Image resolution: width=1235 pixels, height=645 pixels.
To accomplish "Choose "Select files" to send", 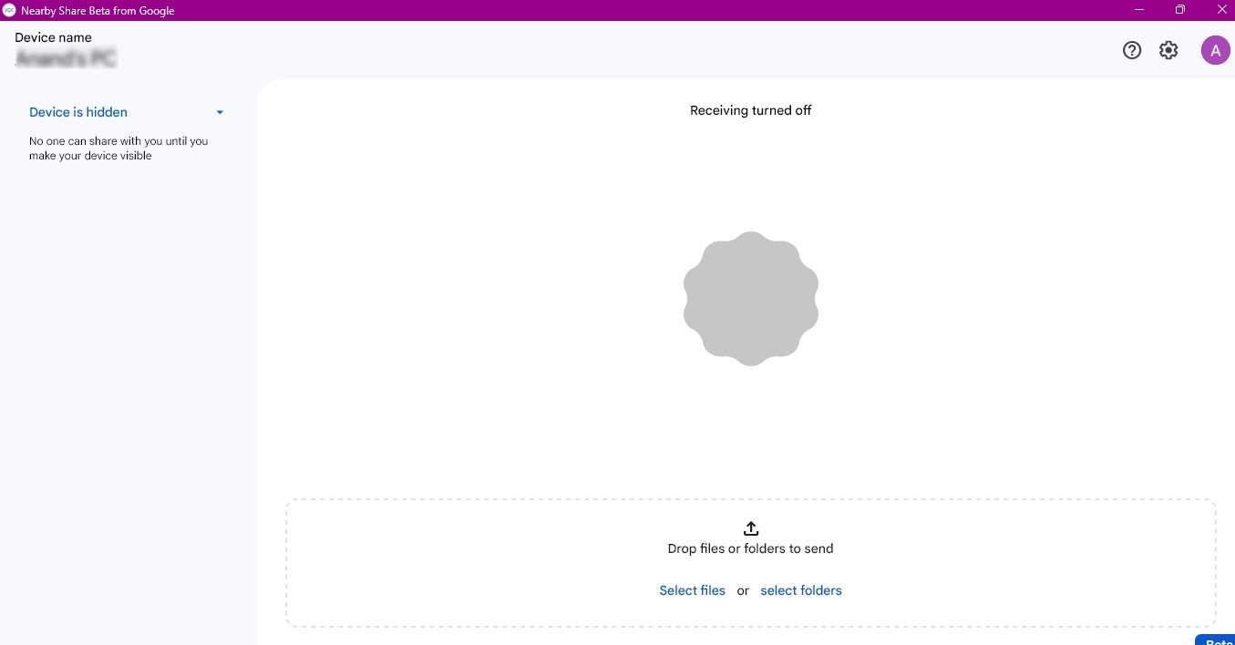I will coord(692,590).
